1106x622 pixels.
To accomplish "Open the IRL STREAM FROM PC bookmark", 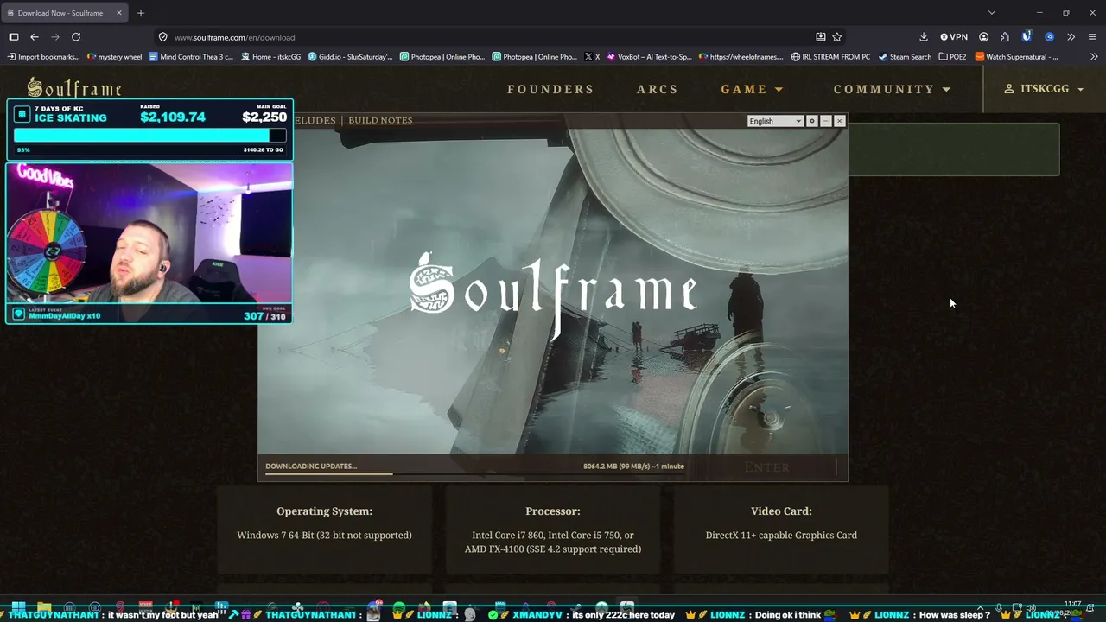I will click(830, 57).
